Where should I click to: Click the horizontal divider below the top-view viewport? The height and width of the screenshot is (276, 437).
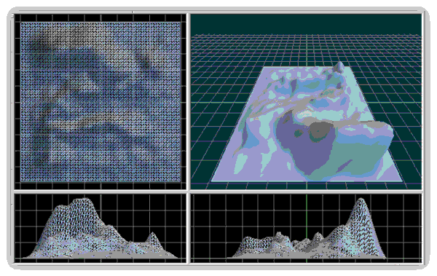pyautogui.click(x=101, y=192)
